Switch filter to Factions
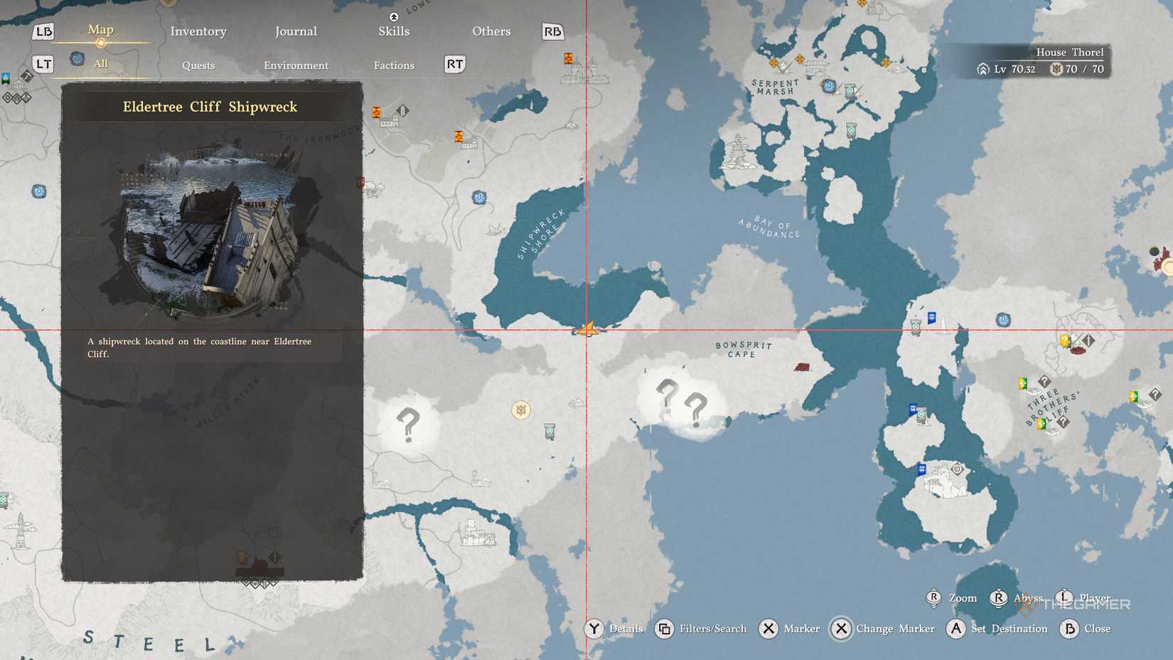This screenshot has height=660, width=1173. click(x=394, y=65)
